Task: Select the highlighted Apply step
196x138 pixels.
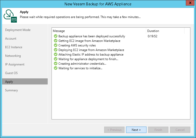Action: (25, 81)
